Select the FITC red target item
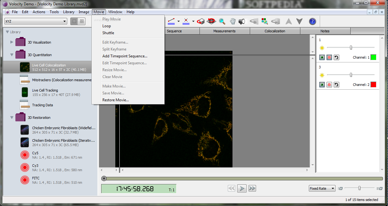The height and width of the screenshot is (206, 388). pyautogui.click(x=51, y=180)
